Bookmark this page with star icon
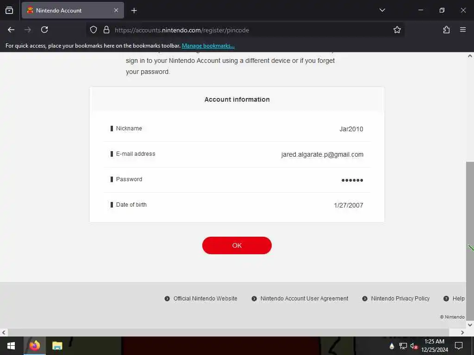Image resolution: width=474 pixels, height=355 pixels. 397,30
